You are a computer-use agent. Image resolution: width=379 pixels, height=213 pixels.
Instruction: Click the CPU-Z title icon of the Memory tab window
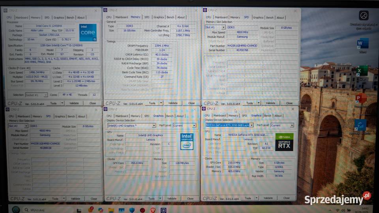(105, 10)
